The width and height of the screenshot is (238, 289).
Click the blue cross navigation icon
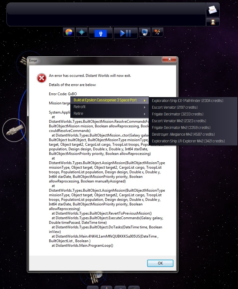click(82, 32)
